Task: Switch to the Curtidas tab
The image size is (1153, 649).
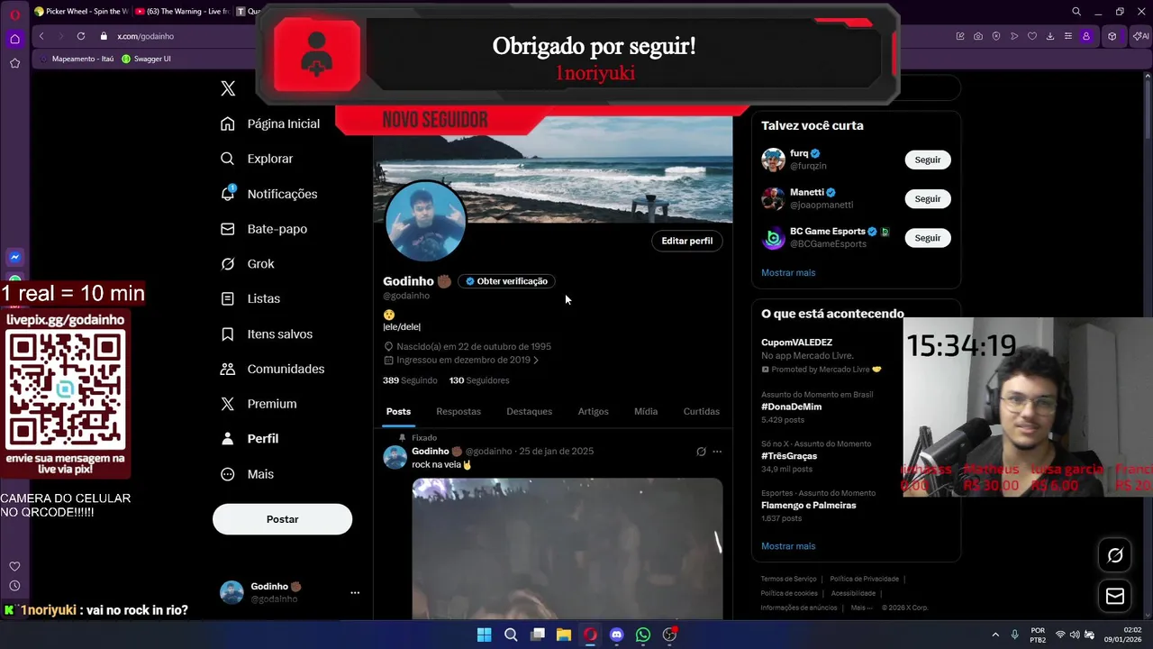Action: [x=701, y=411]
